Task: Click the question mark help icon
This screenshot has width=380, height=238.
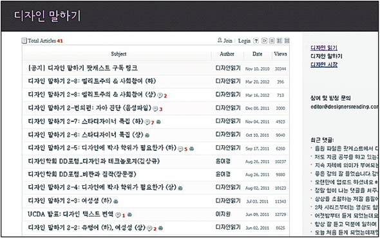Action: click(256, 41)
